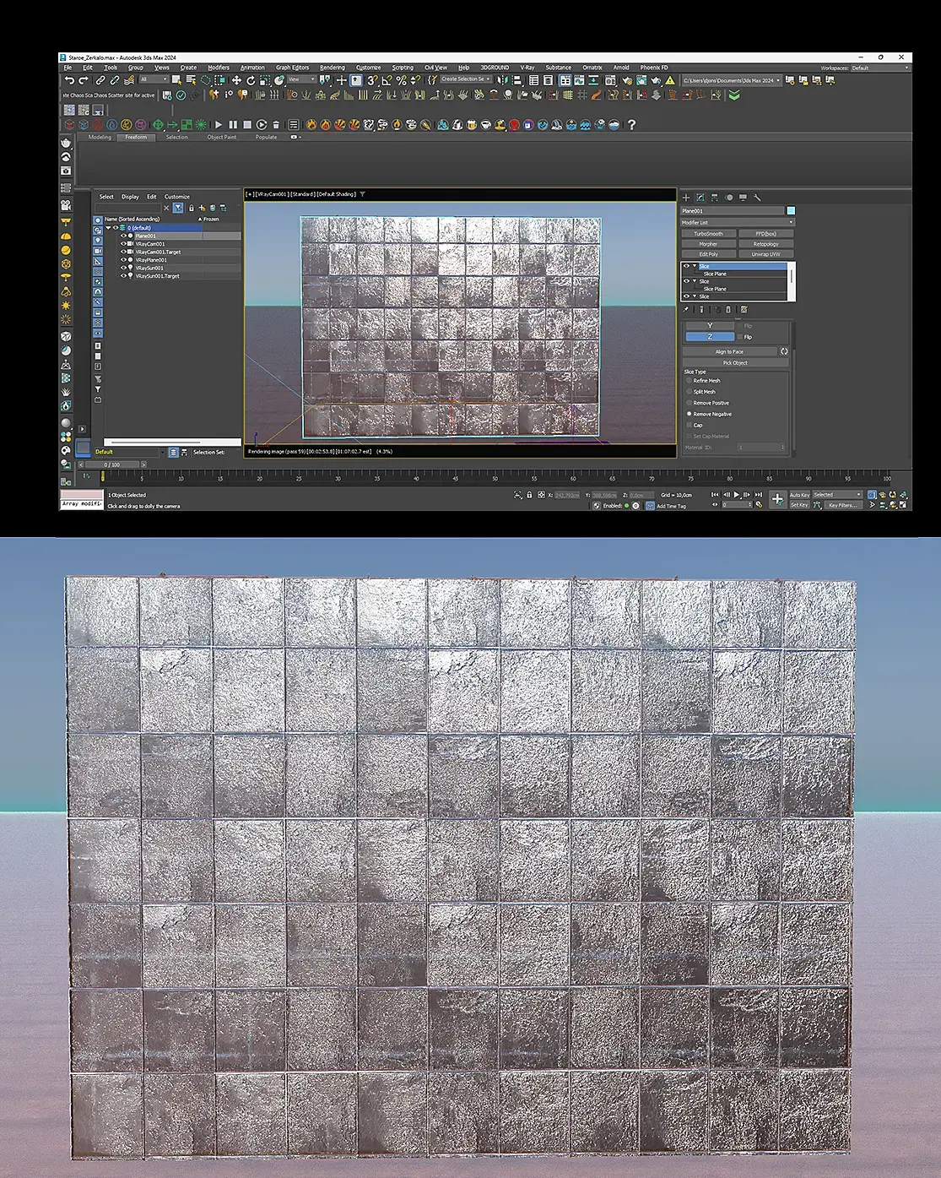Click the TurboSmooth modifier button
The image size is (941, 1178).
[709, 234]
